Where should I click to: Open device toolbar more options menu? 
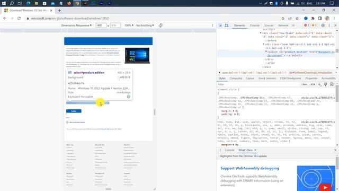click(212, 25)
